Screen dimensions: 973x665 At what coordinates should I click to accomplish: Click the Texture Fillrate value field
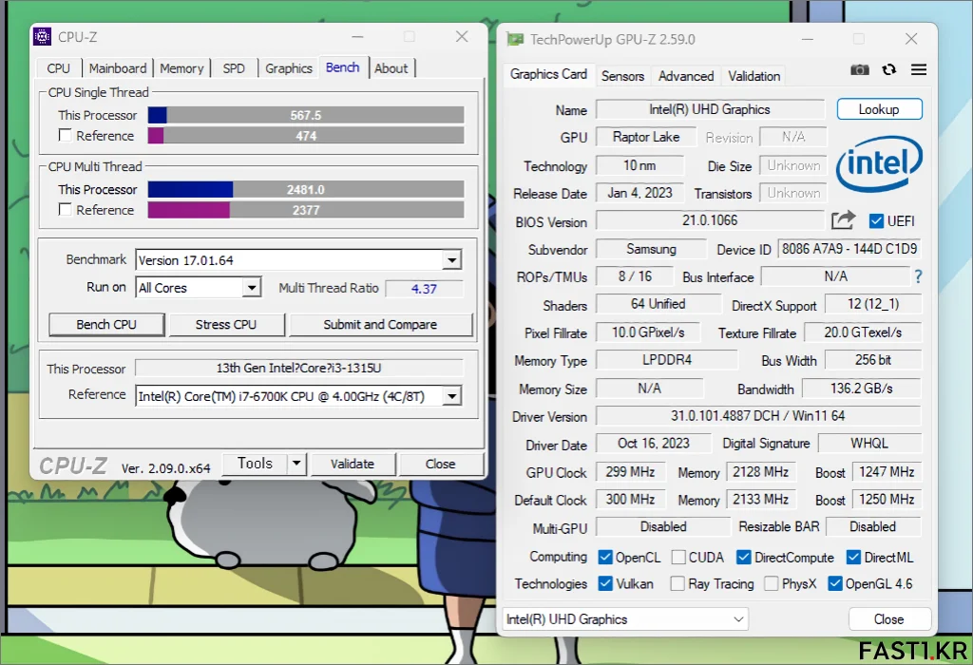pos(863,332)
